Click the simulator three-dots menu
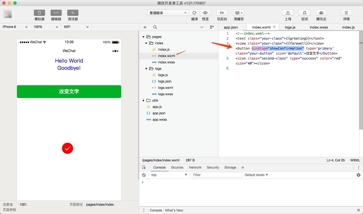The image size is (363, 214). click(x=115, y=51)
